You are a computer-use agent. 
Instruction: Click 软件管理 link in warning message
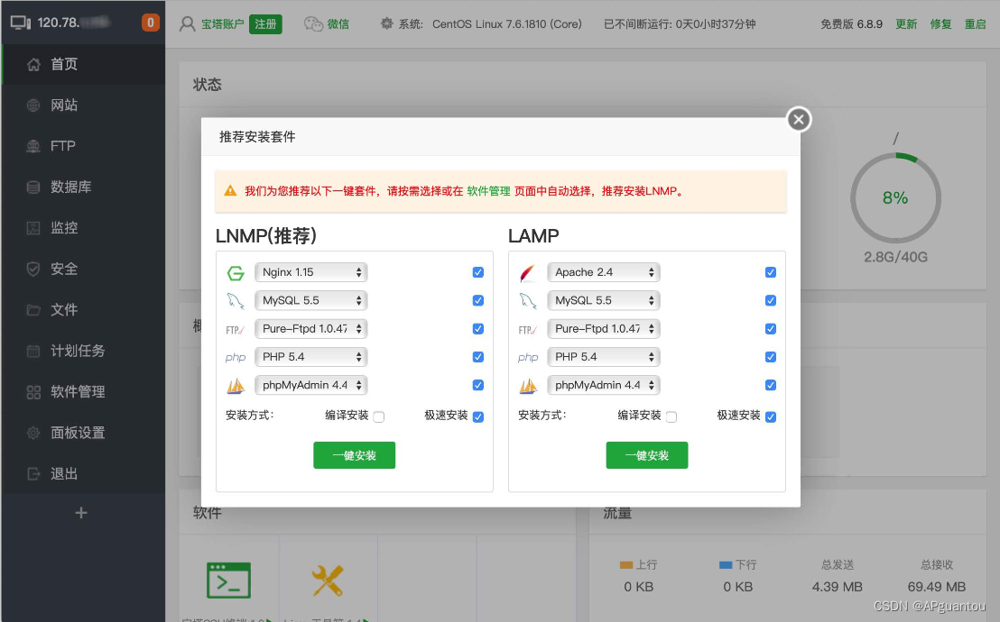pos(488,191)
